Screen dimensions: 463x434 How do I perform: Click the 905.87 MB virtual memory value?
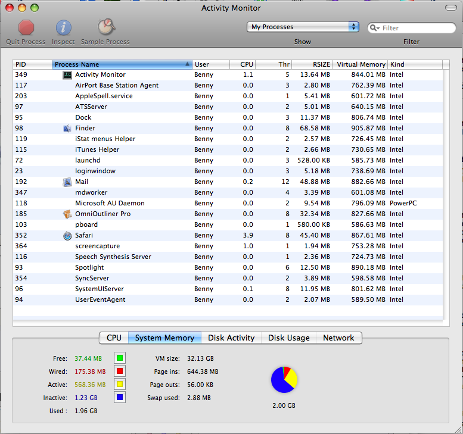click(368, 129)
